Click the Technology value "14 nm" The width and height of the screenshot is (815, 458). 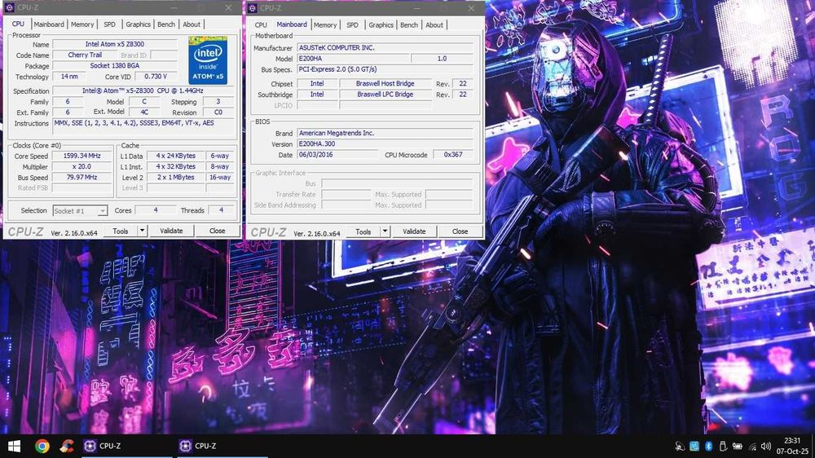(69, 77)
